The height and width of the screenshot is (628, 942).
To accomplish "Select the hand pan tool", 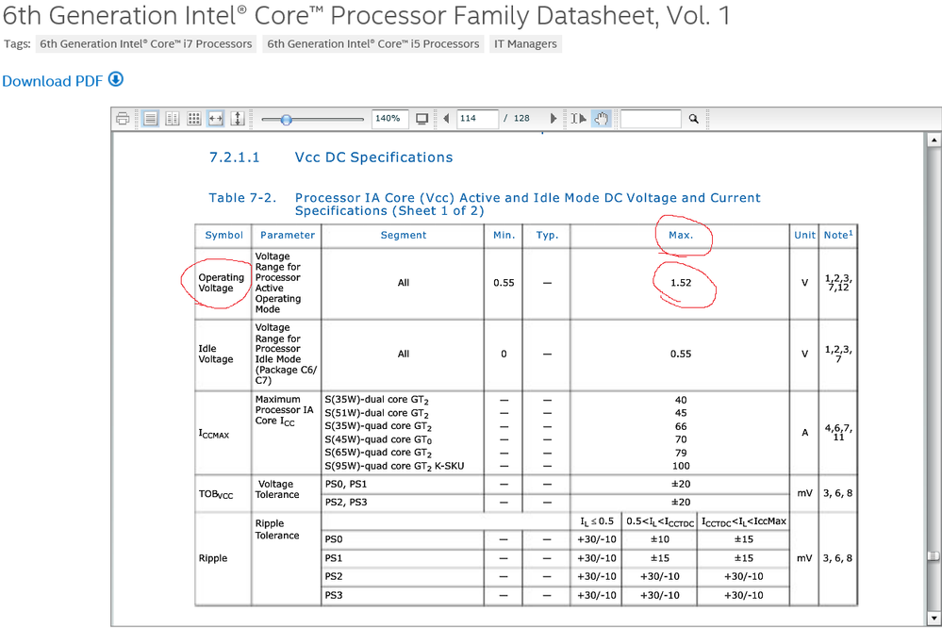I will [602, 119].
